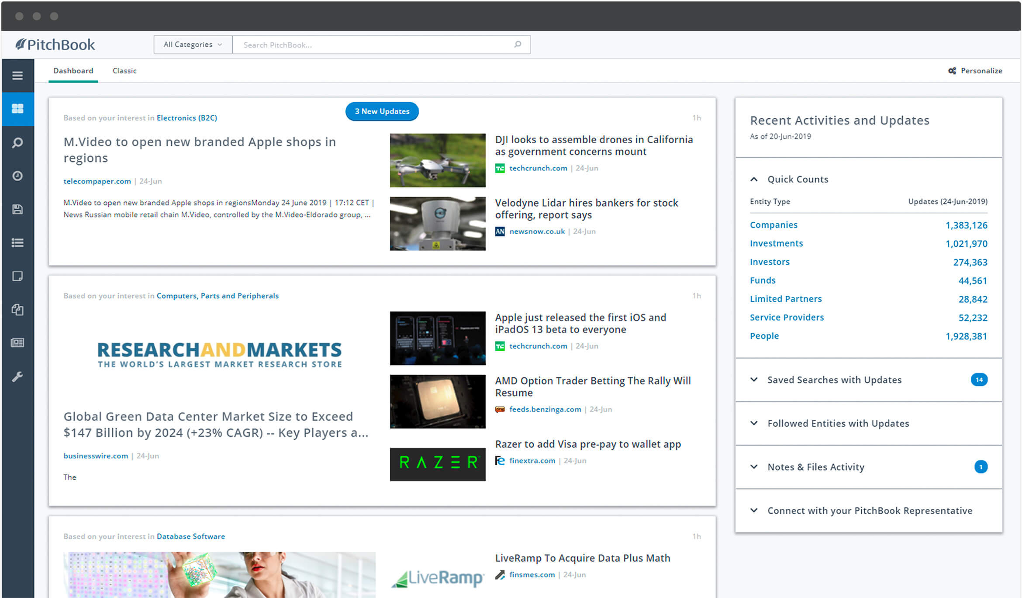Screen dimensions: 1022x598
Task: Click in the Search PitchBook field
Action: click(x=381, y=45)
